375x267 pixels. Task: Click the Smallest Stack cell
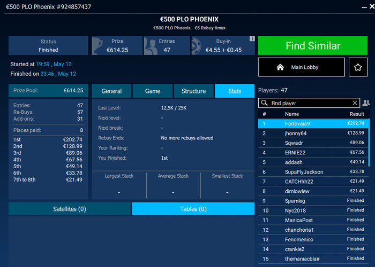(227, 185)
